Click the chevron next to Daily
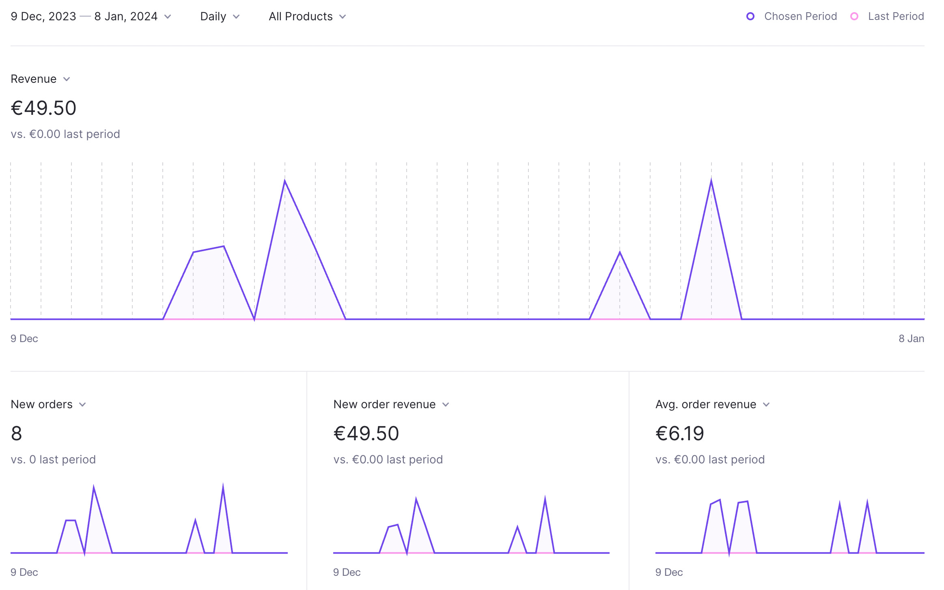 [236, 17]
